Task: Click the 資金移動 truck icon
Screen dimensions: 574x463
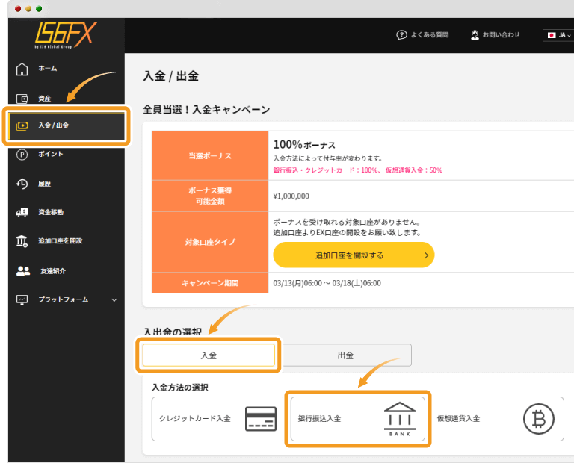Action: (x=22, y=212)
